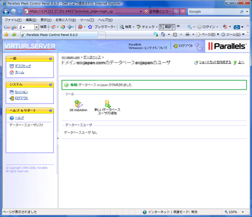Open the Favorites menu
Image resolution: width=252 pixels, height=217 pixels.
(x=66, y=20)
